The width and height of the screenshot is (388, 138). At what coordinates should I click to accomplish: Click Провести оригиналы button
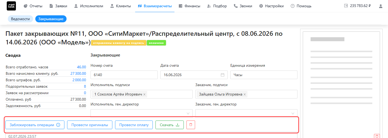(89, 125)
